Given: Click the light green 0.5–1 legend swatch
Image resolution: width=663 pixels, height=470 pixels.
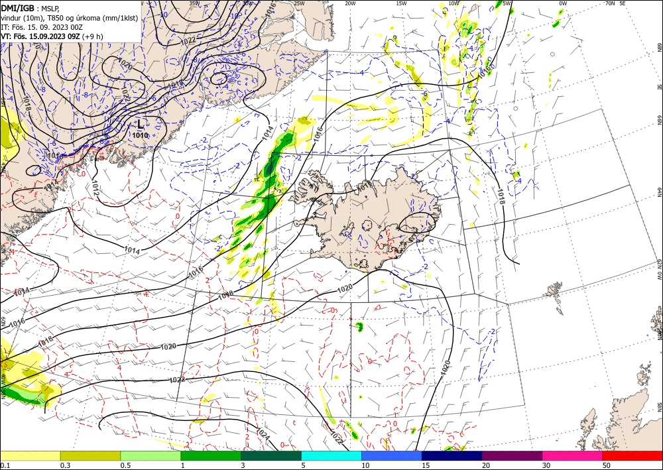Looking at the screenshot, I should coord(151,455).
